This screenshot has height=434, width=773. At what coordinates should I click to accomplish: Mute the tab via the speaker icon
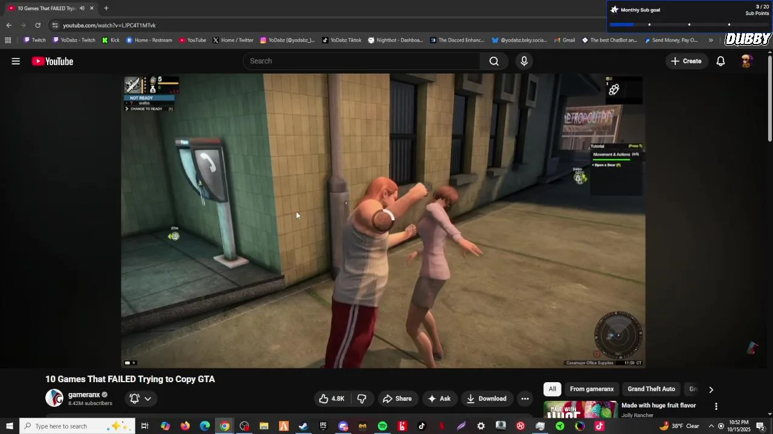coord(82,8)
